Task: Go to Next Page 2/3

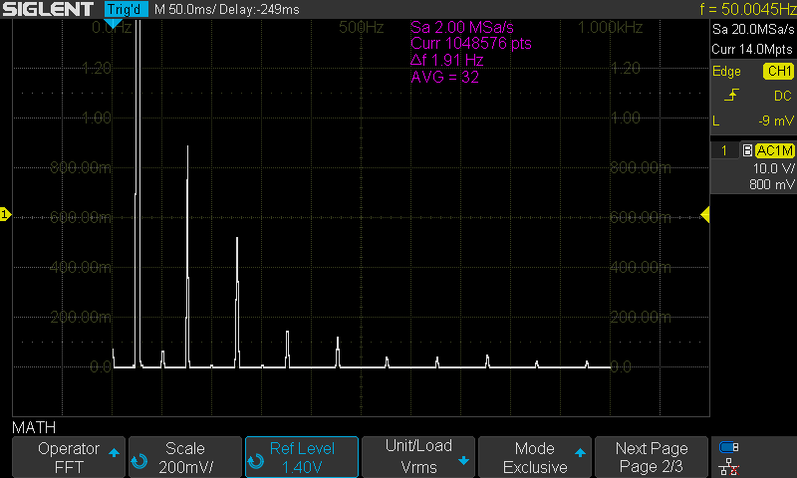Action: coord(652,457)
